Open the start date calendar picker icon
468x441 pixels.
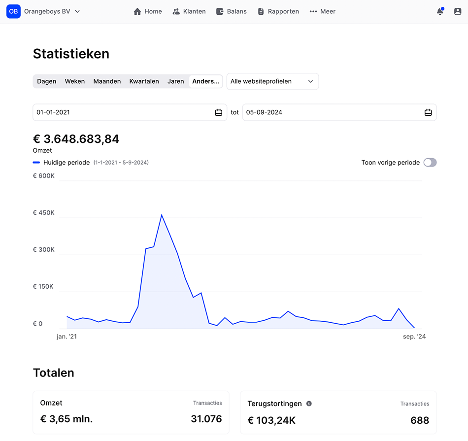pyautogui.click(x=218, y=112)
